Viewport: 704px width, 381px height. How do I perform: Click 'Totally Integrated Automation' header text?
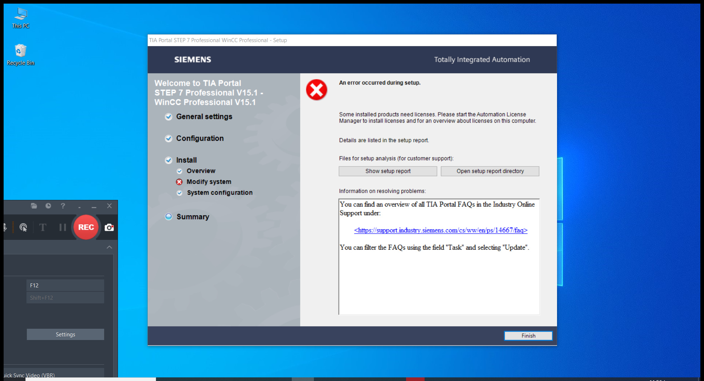pos(482,60)
